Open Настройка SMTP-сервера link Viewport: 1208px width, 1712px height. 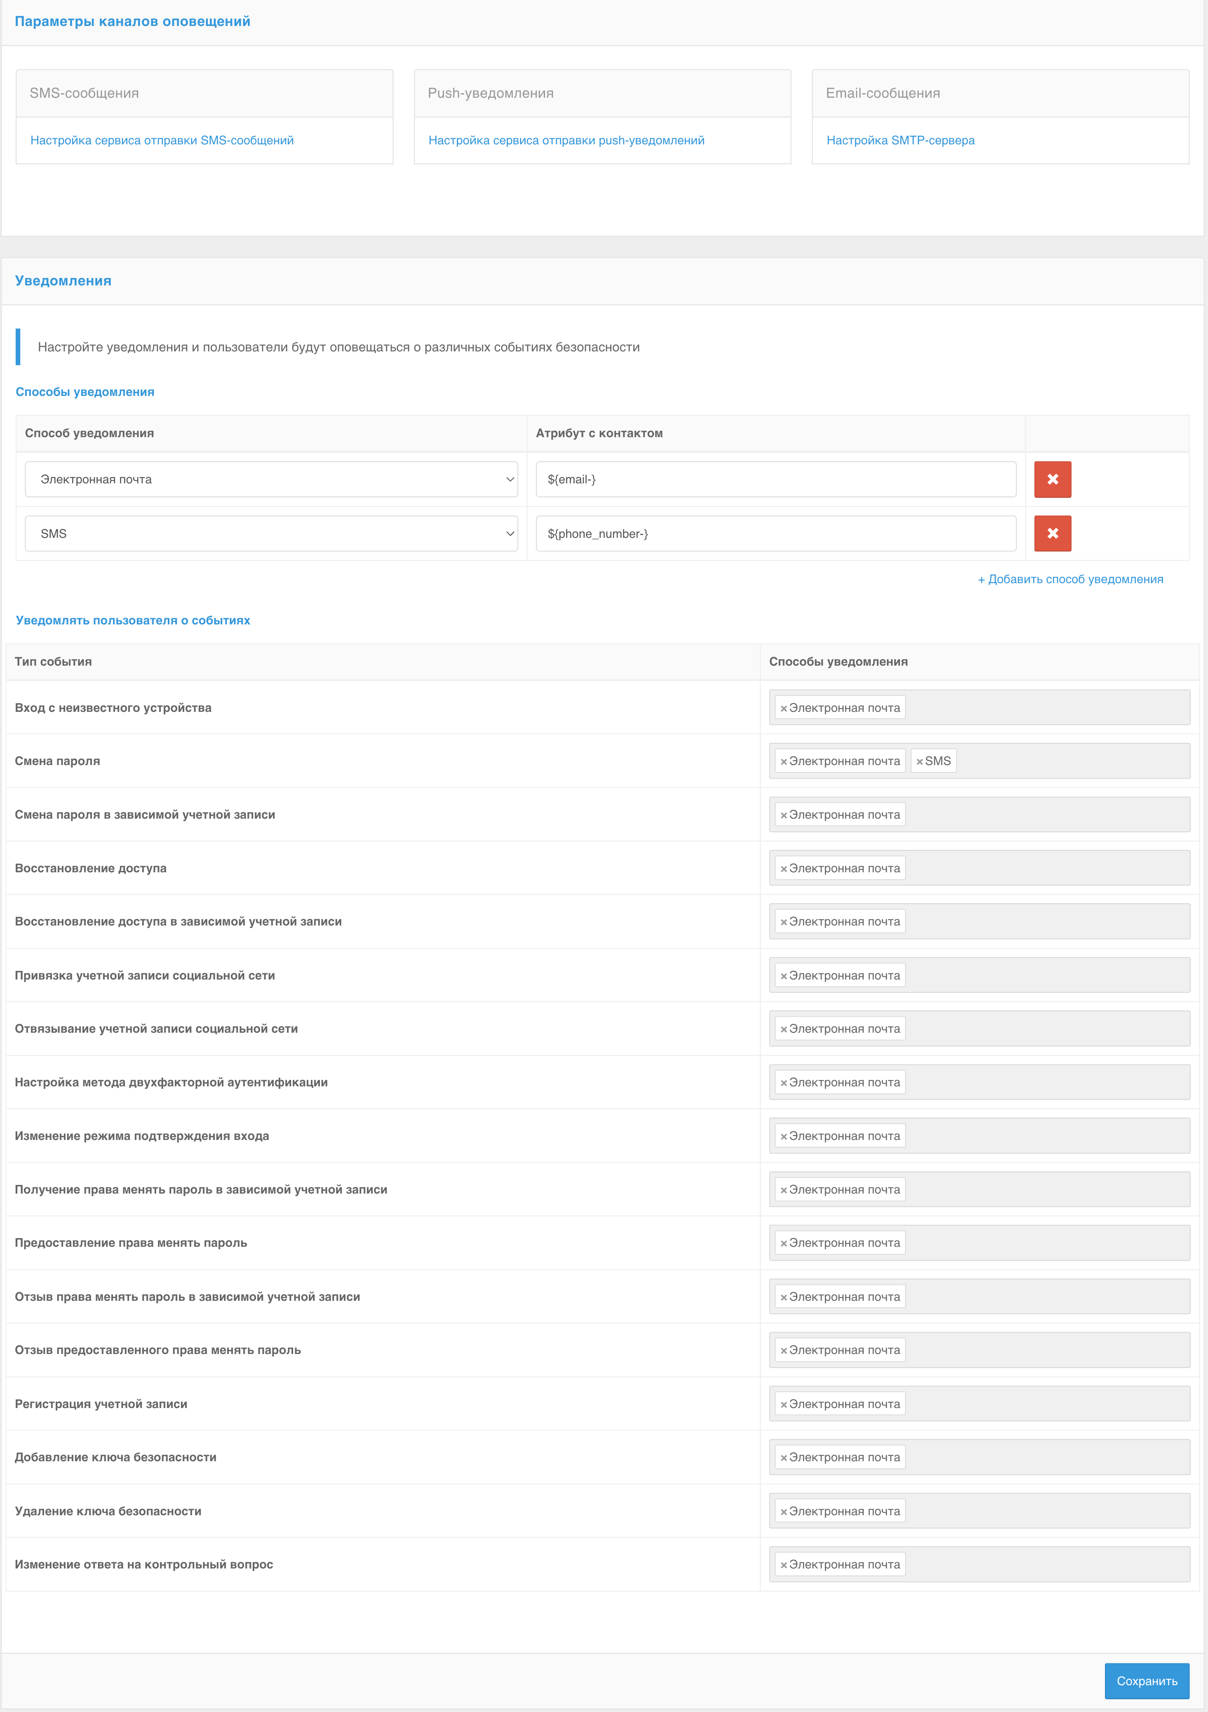click(900, 140)
